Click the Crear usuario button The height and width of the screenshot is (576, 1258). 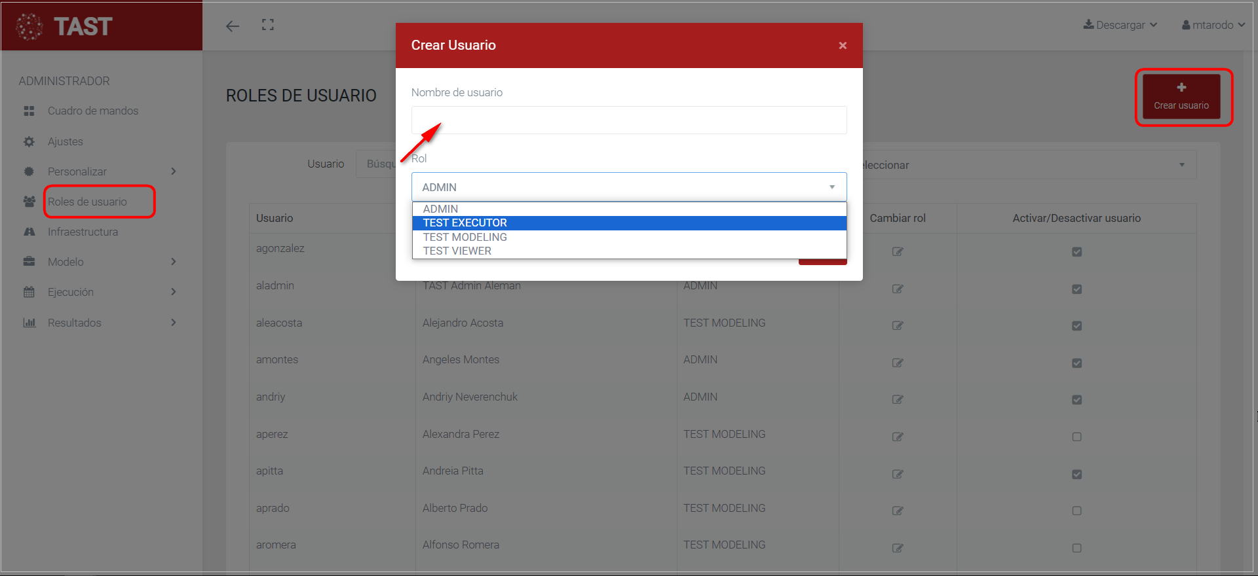[1181, 97]
